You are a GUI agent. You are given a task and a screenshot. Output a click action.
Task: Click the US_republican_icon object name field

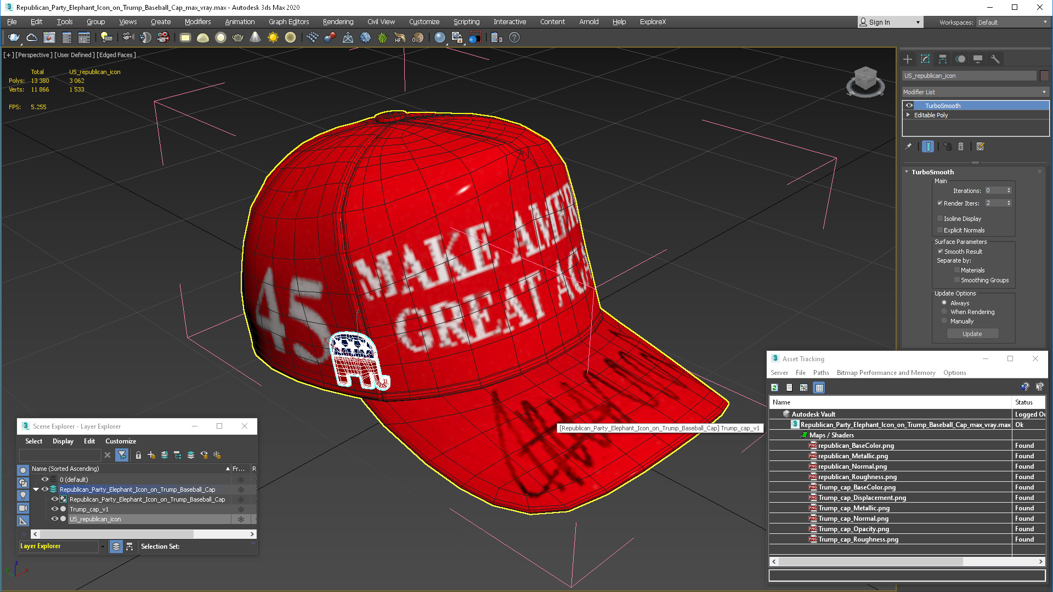coord(969,76)
